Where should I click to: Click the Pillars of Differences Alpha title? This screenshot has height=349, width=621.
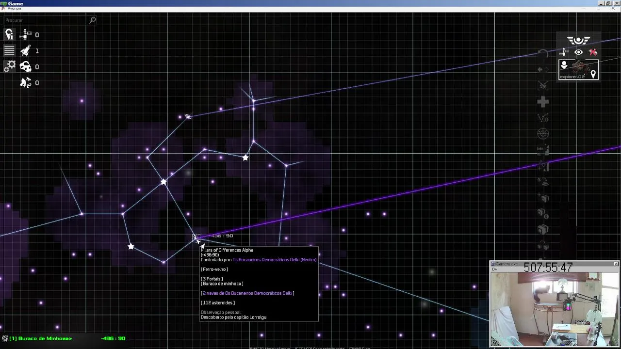point(227,250)
